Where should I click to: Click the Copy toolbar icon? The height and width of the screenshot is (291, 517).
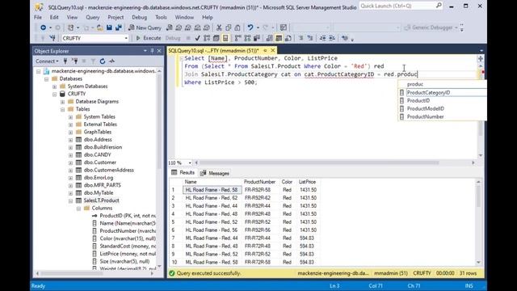click(228, 27)
